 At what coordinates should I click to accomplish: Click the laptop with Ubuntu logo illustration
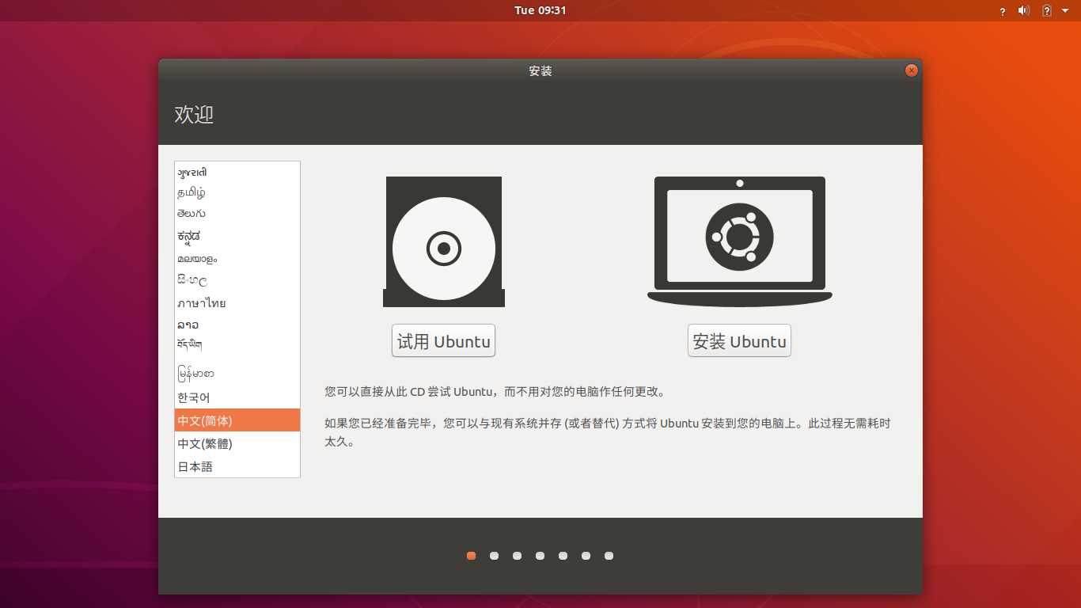click(x=740, y=241)
